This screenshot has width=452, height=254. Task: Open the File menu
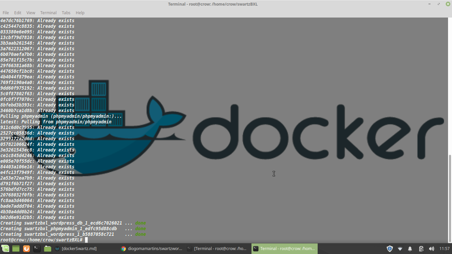(6, 13)
